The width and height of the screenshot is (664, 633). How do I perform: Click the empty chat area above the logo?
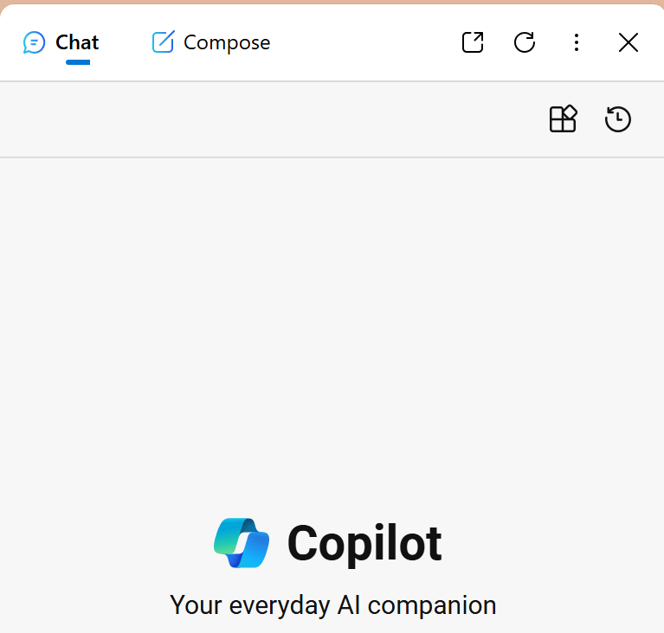332,330
